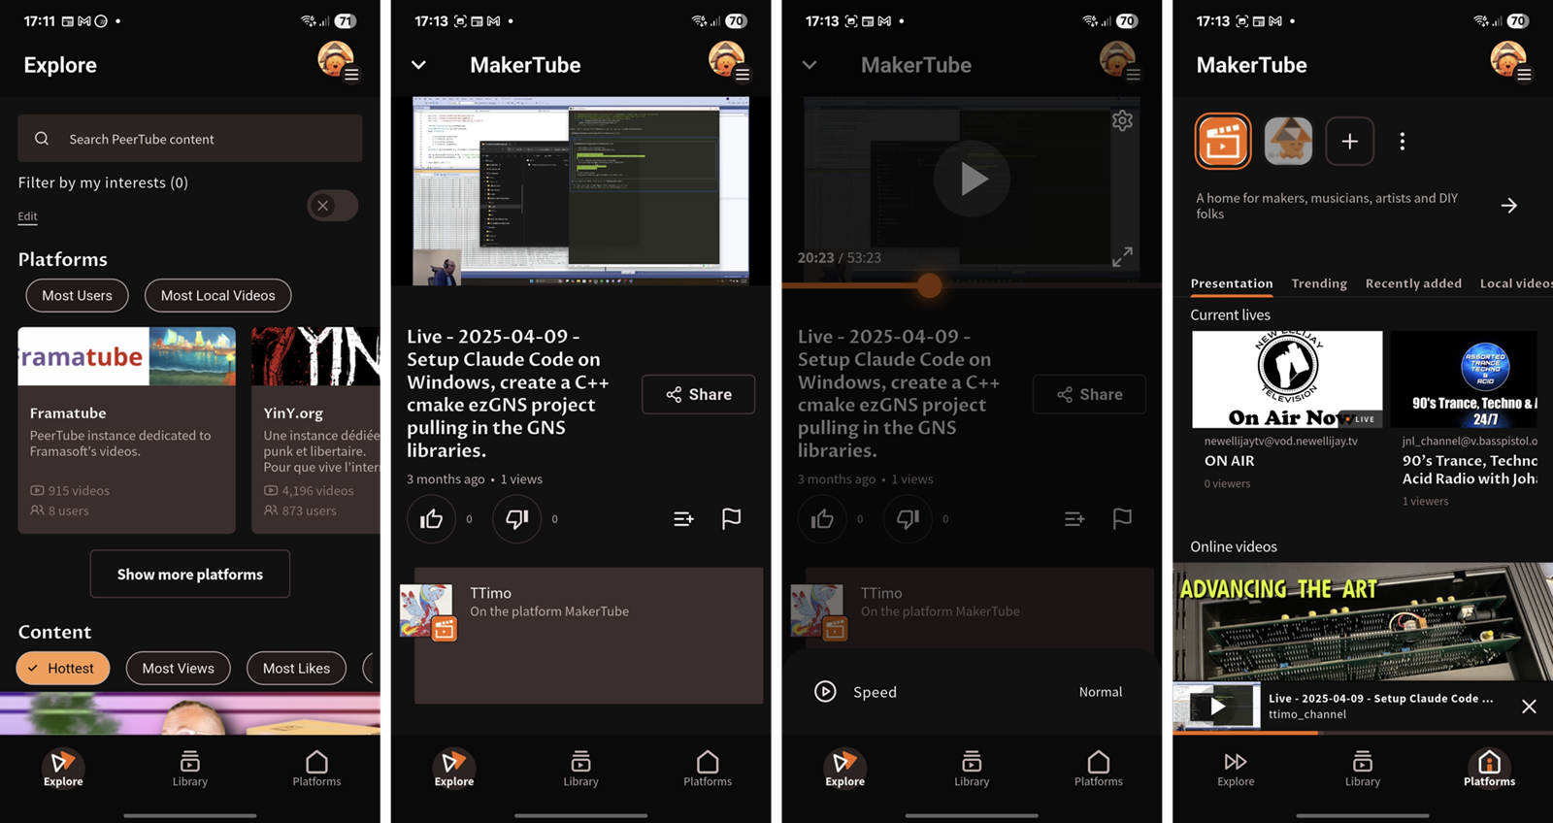
Task: Click the bright report flag icon
Action: 731,519
